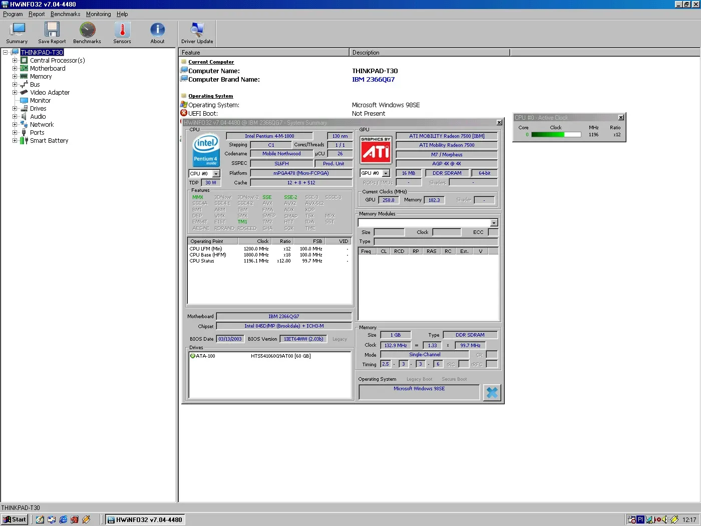Click the Network tree node icon

(x=24, y=124)
